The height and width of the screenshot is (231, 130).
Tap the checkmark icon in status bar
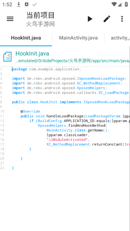(x=34, y=5)
